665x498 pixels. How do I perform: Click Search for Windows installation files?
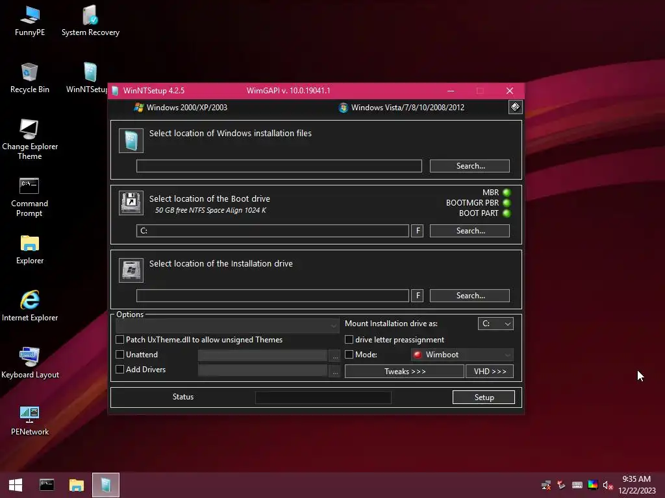click(470, 166)
